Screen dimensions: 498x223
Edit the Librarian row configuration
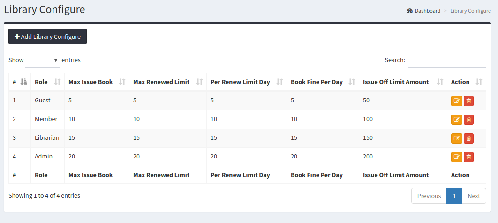tap(456, 138)
